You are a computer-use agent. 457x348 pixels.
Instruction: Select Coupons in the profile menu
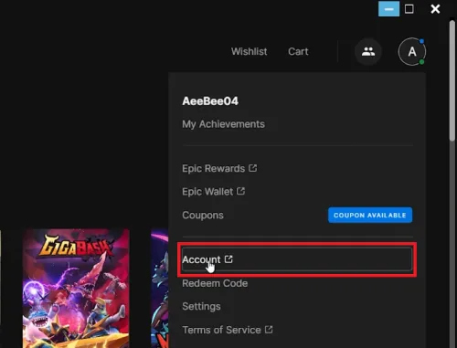coord(203,216)
